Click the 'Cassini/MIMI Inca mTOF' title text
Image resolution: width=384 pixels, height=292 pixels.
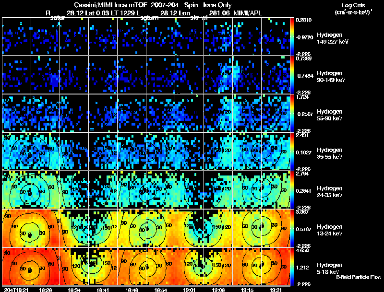pos(110,5)
